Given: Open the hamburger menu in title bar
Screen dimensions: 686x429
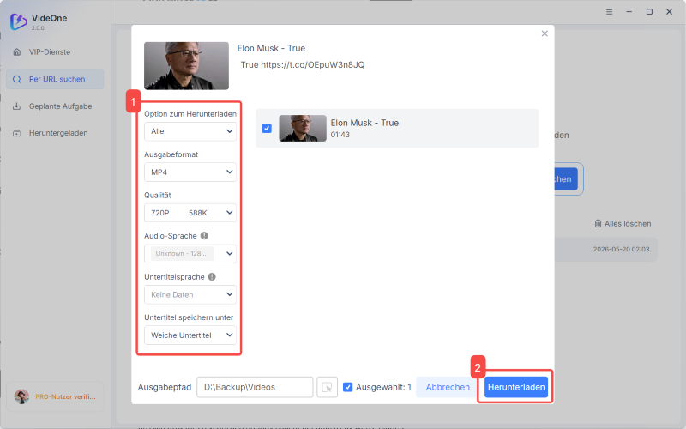Looking at the screenshot, I should point(609,12).
